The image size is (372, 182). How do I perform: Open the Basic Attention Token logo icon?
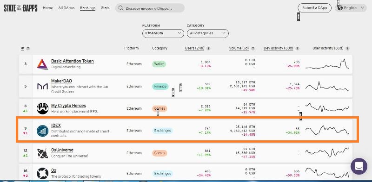click(x=42, y=64)
